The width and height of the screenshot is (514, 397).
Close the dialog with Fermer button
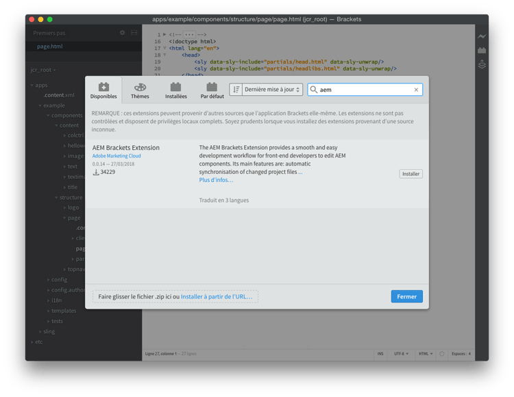(407, 296)
